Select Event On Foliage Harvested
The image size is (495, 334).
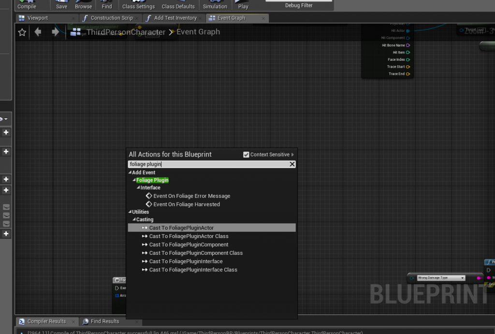(x=187, y=205)
